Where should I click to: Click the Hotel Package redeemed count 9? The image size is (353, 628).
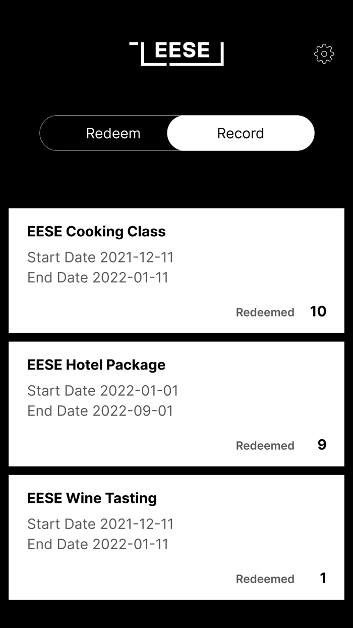pos(321,445)
